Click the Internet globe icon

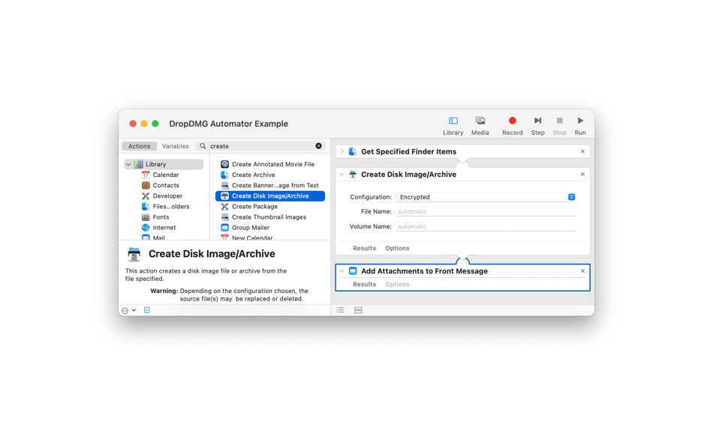click(x=146, y=228)
